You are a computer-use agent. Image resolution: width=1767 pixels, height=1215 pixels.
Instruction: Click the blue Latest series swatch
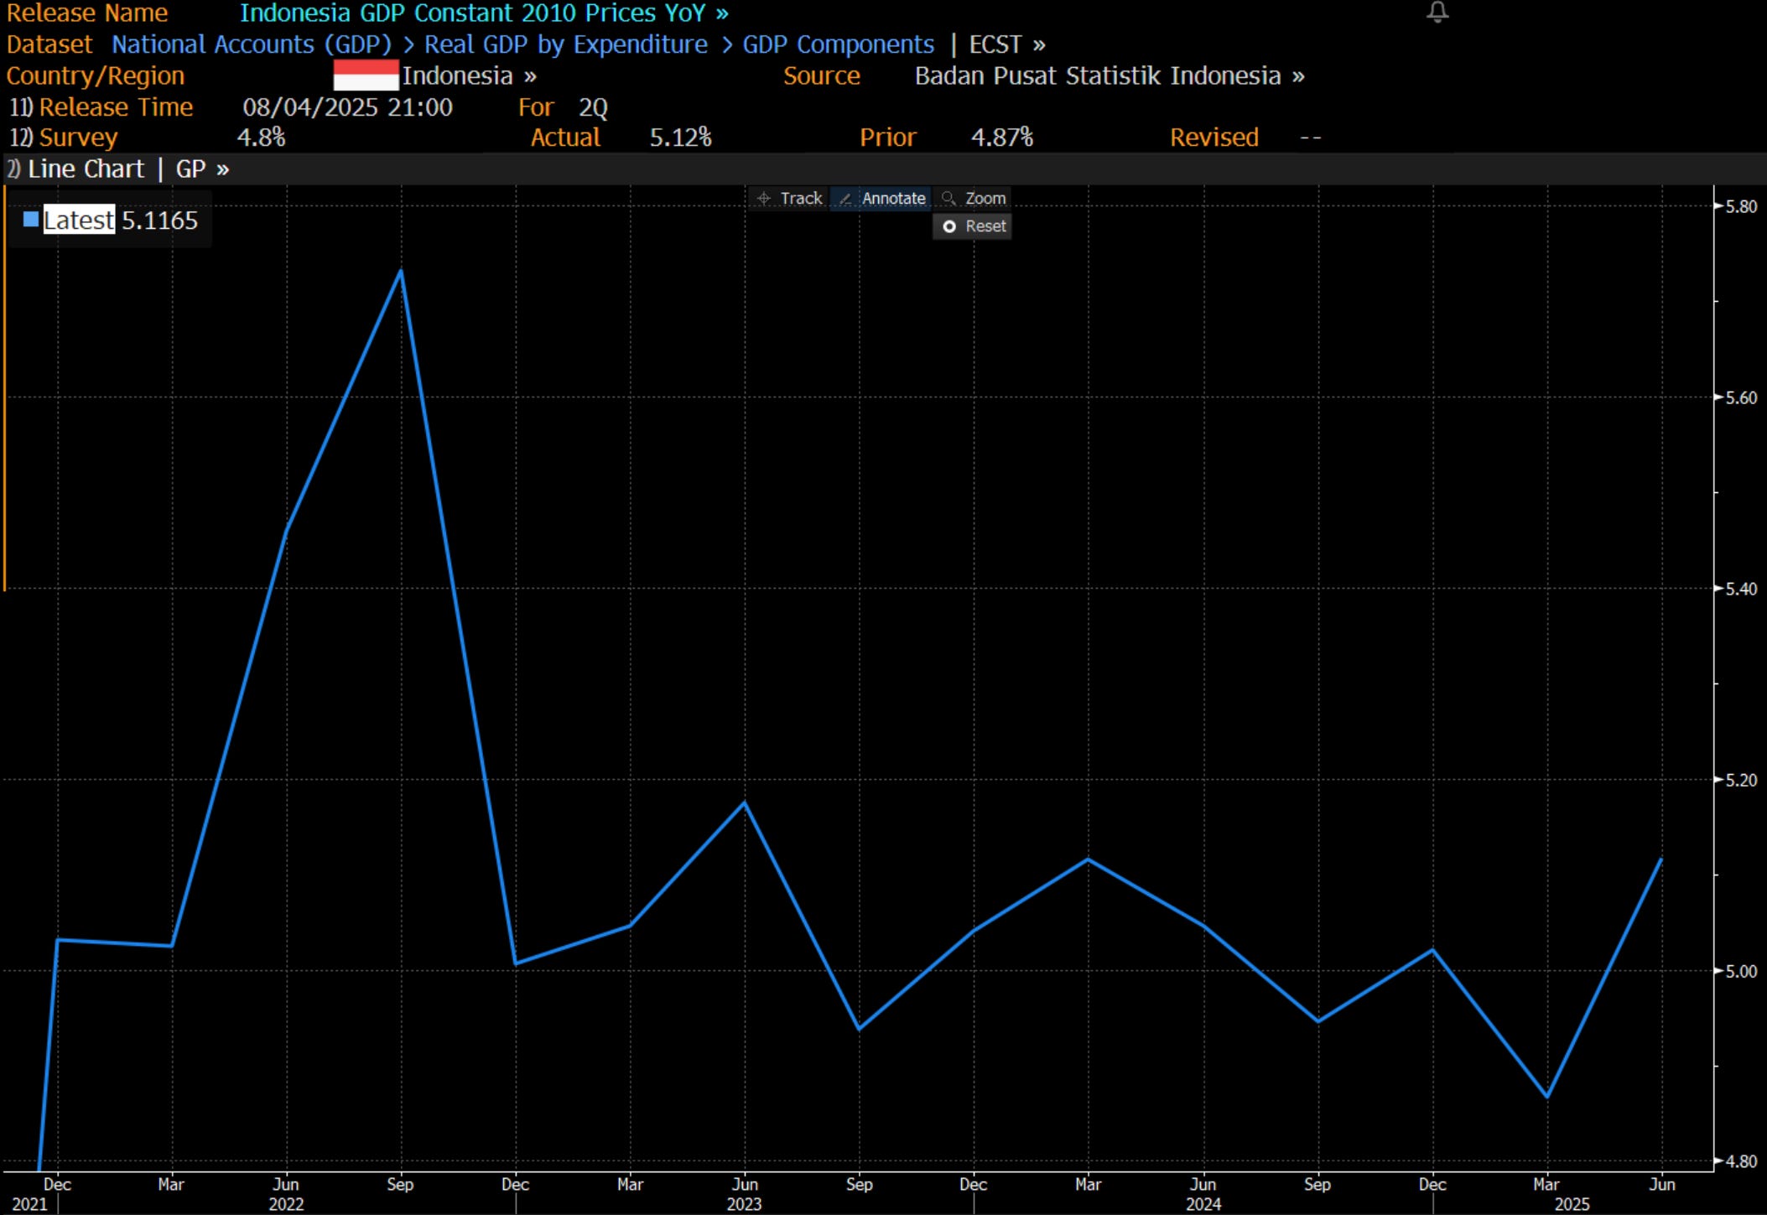[31, 220]
